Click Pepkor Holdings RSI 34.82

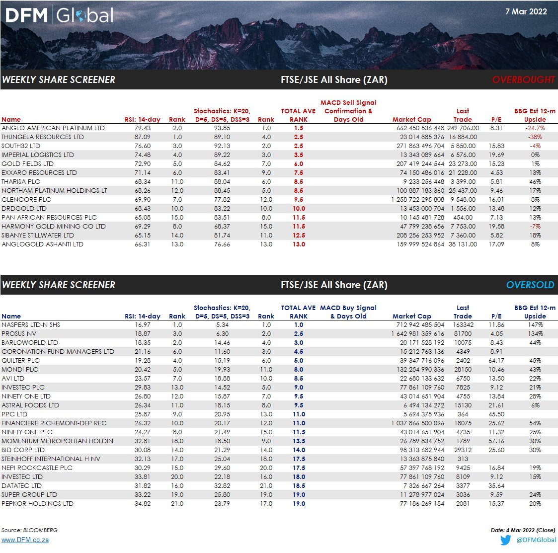[142, 503]
